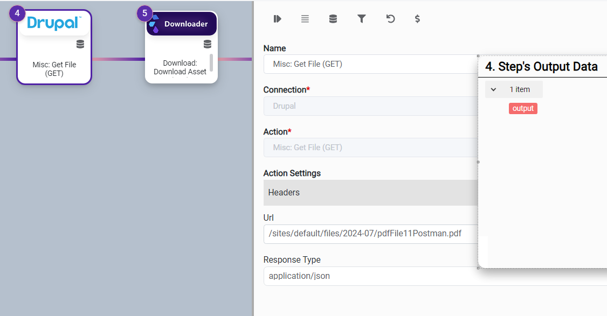Screen dimensions: 607x316
Task: Select the Misc: Get File (GET) node label
Action: (x=54, y=69)
